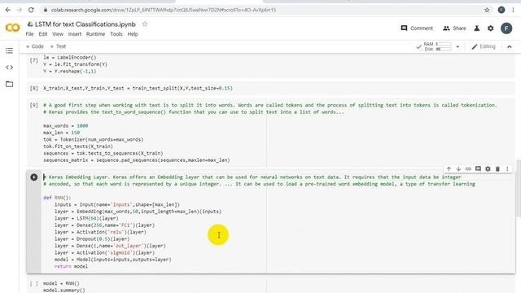Run the unexecuted model = RNN() cell
Screen dimensions: 521x293
coord(34,284)
